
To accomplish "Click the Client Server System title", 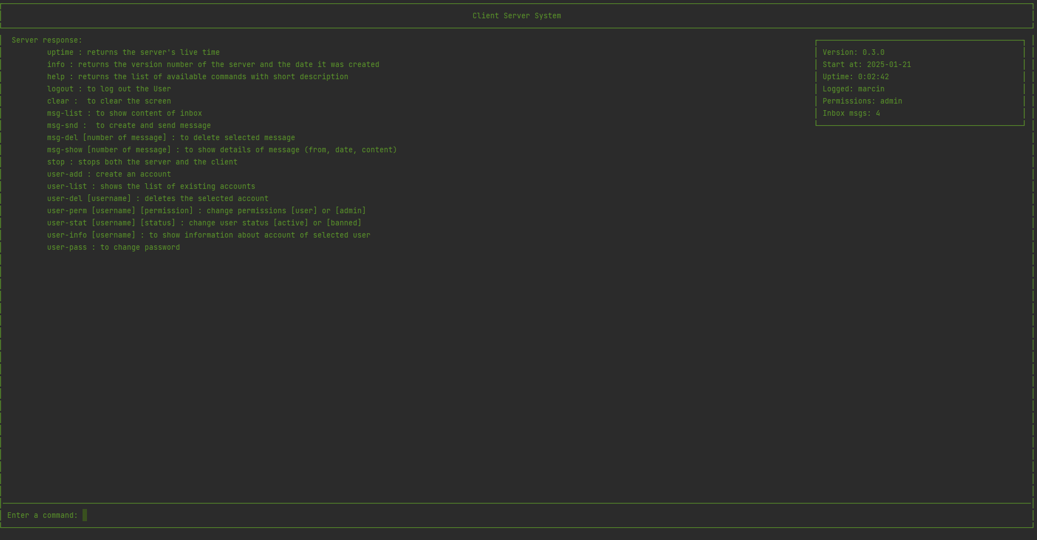I will pyautogui.click(x=516, y=16).
